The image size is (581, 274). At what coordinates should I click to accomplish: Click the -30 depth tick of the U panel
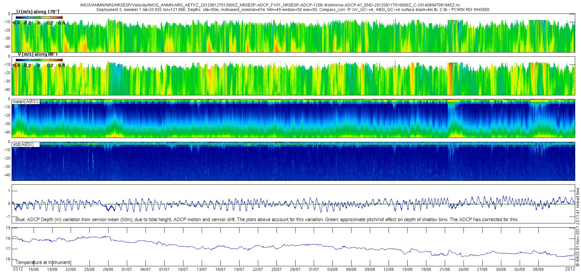[x=7, y=39]
